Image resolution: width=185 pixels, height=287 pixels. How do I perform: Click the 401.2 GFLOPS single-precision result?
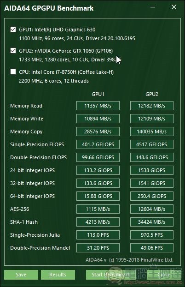(x=98, y=144)
